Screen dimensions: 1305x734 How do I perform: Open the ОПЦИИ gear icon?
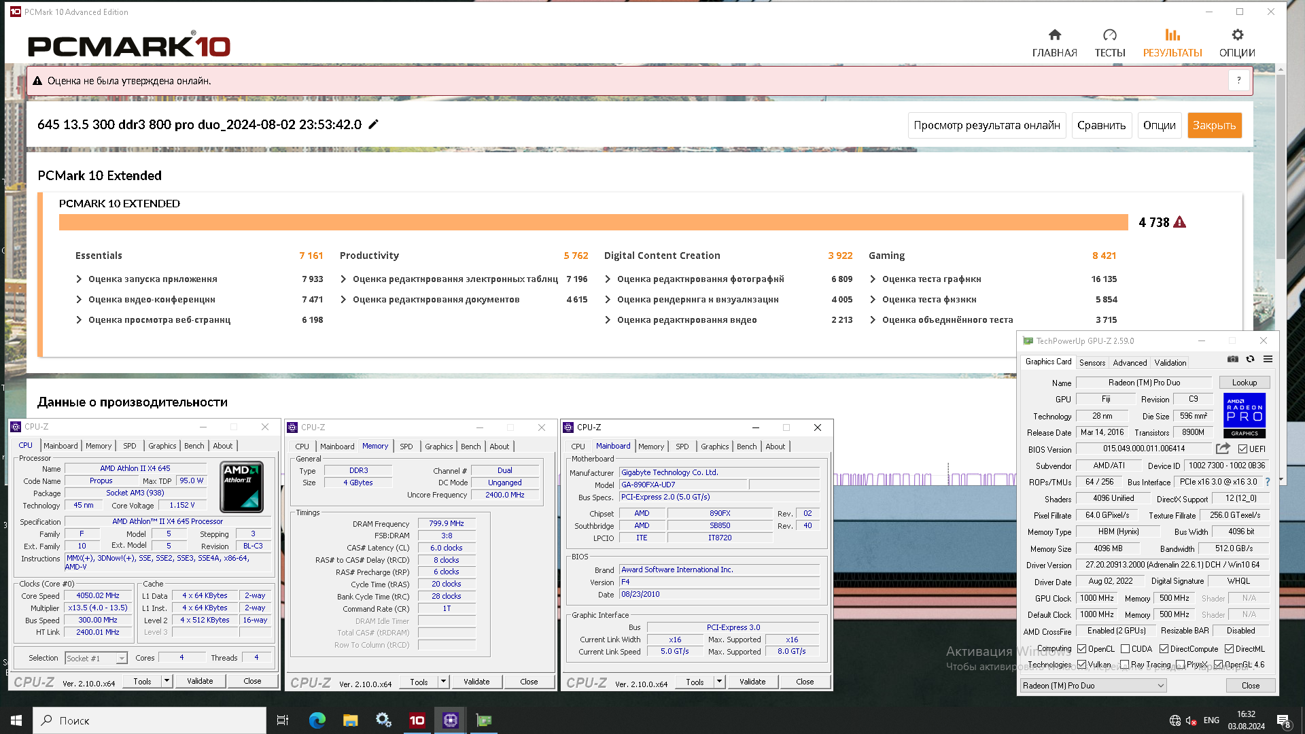1237,35
